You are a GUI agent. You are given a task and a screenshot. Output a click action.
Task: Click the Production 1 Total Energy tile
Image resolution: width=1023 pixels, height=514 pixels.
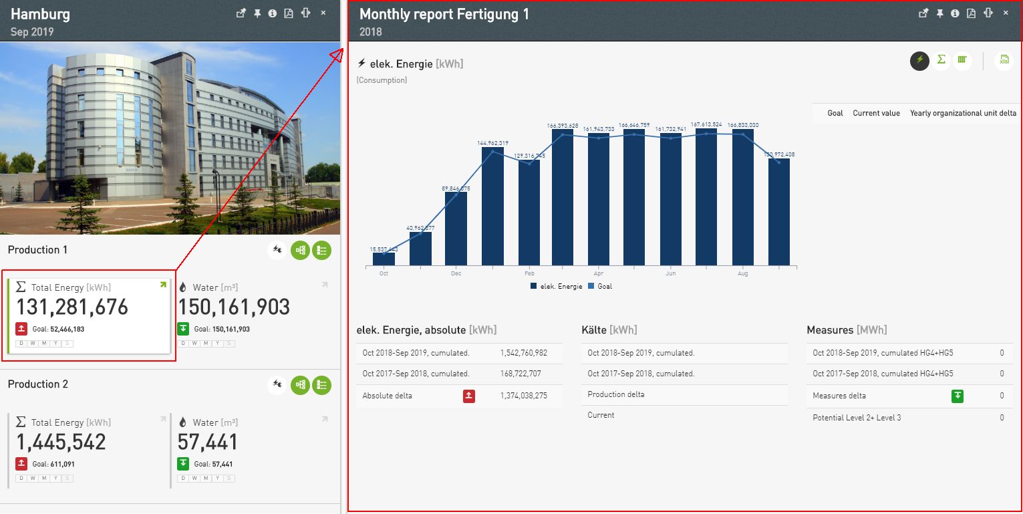click(x=89, y=315)
